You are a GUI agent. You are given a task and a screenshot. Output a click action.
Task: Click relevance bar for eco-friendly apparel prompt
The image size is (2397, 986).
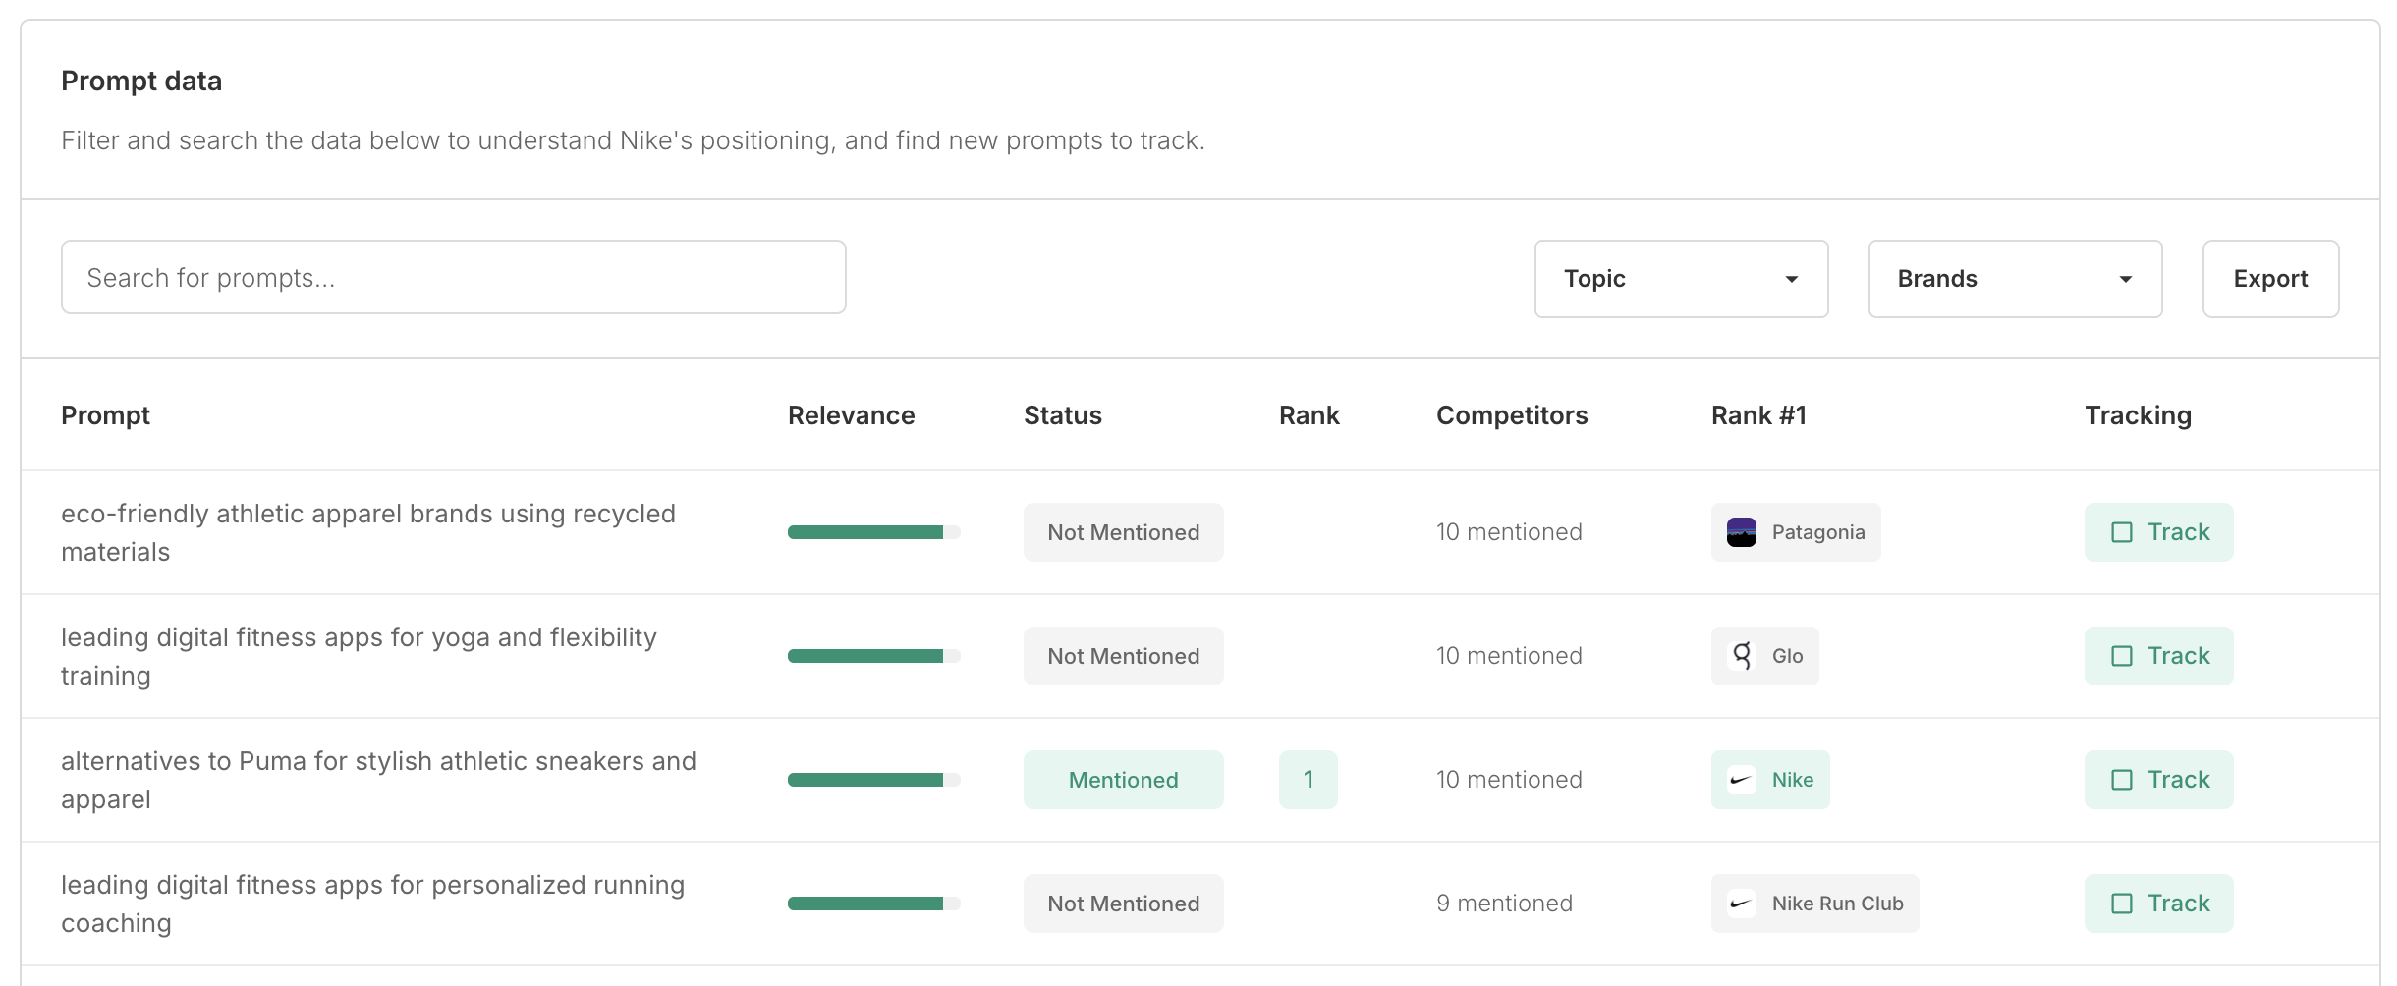click(873, 532)
